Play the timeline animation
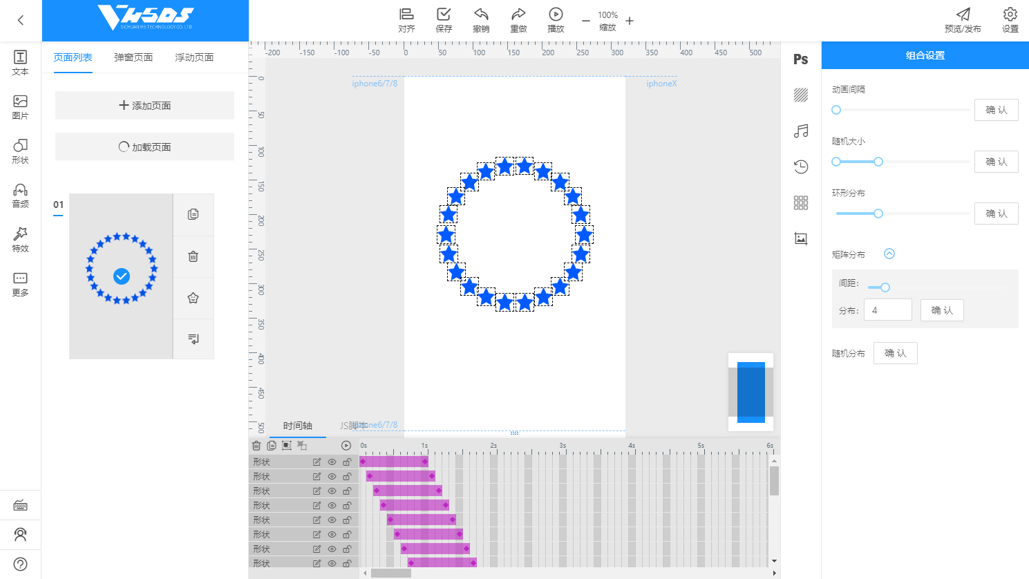This screenshot has width=1029, height=579. pyautogui.click(x=346, y=446)
